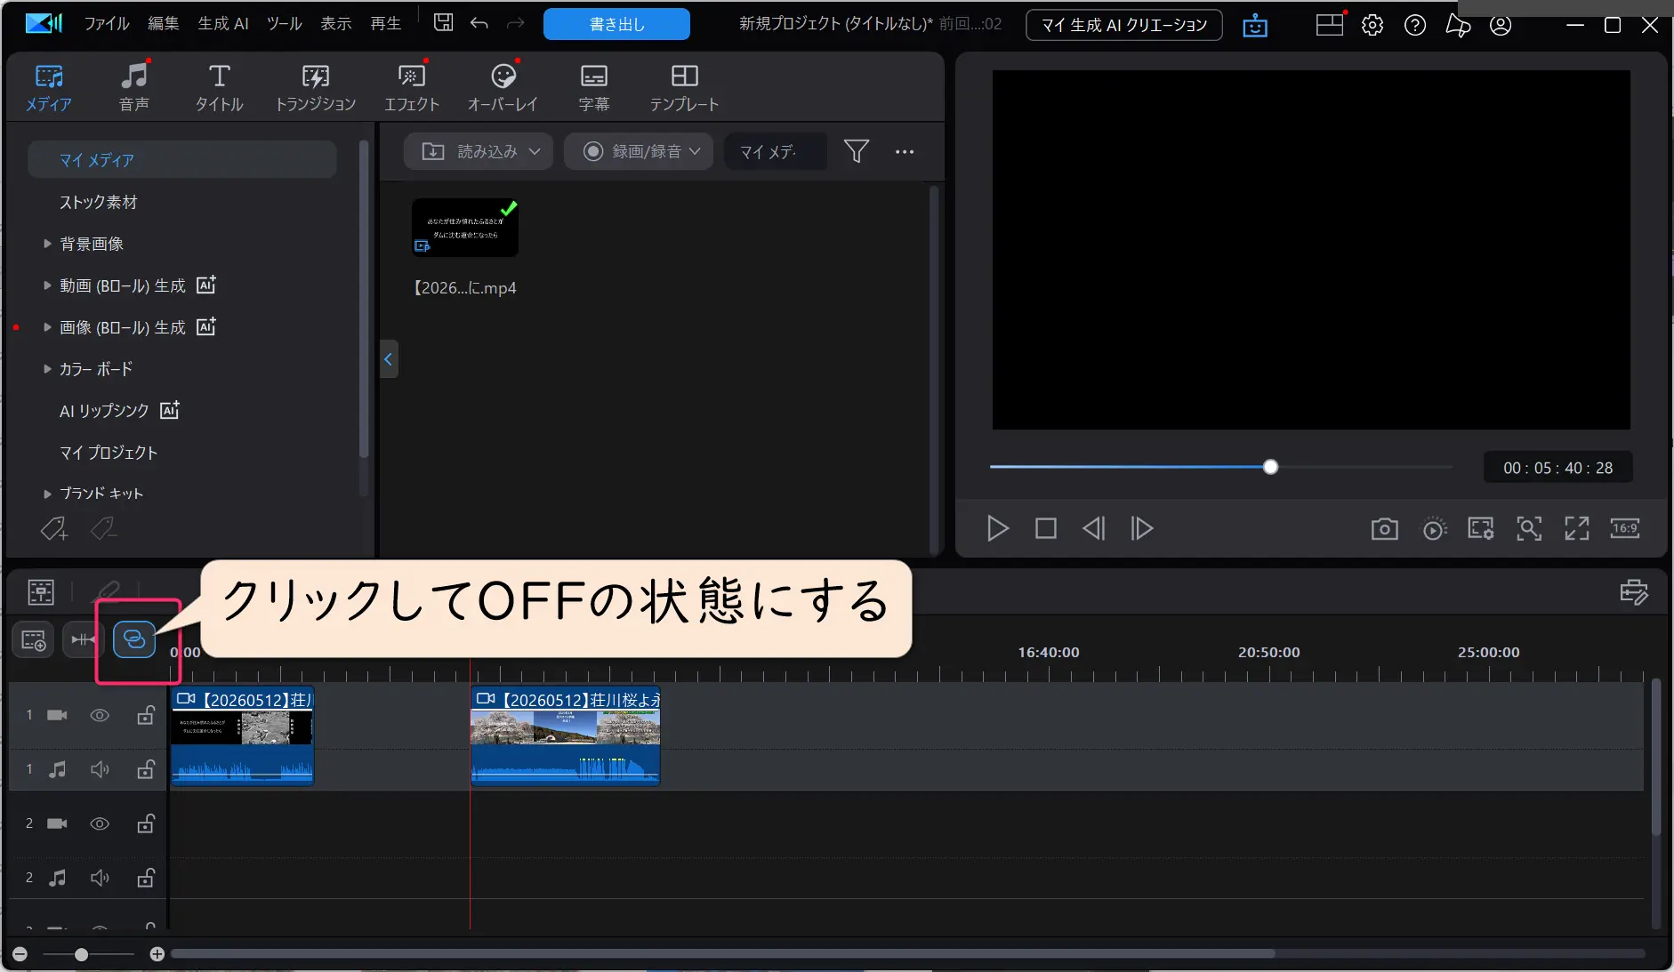Save the project with the disk icon
This screenshot has width=1674, height=972.
[x=443, y=23]
